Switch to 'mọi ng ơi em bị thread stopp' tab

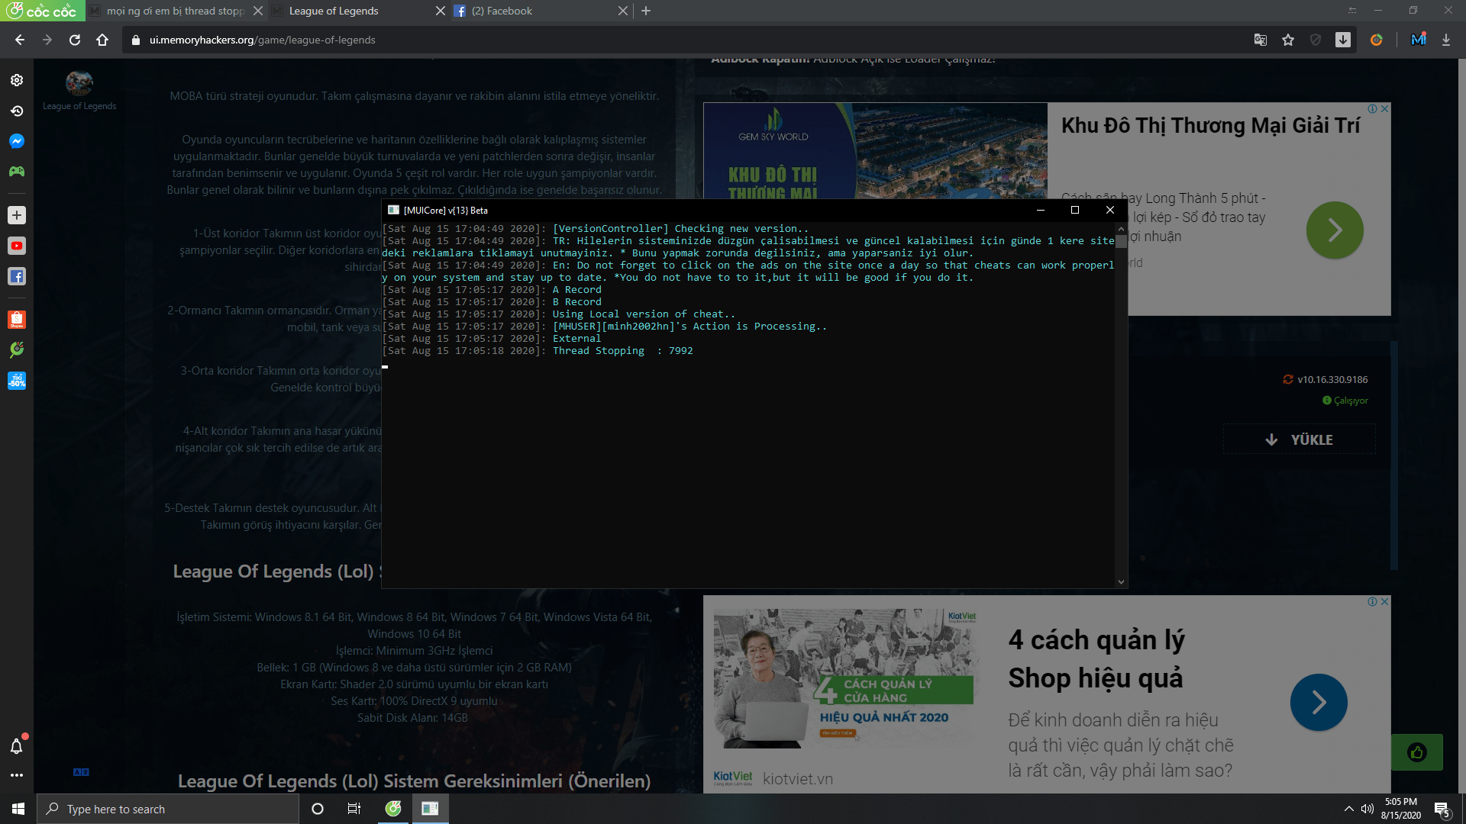pyautogui.click(x=175, y=11)
